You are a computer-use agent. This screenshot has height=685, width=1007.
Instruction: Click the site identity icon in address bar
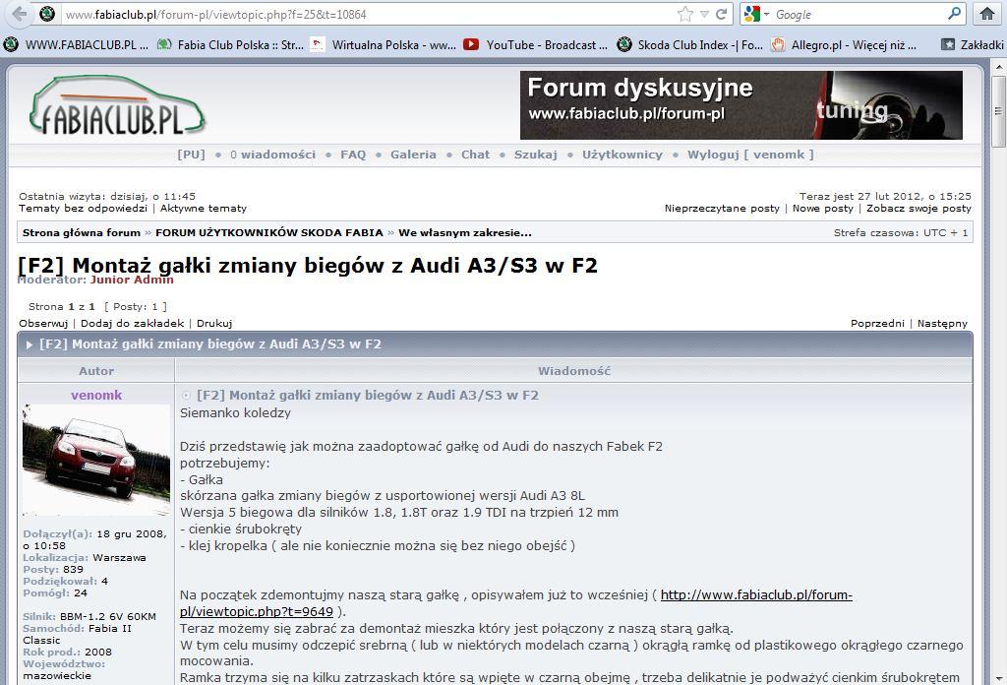tap(47, 14)
